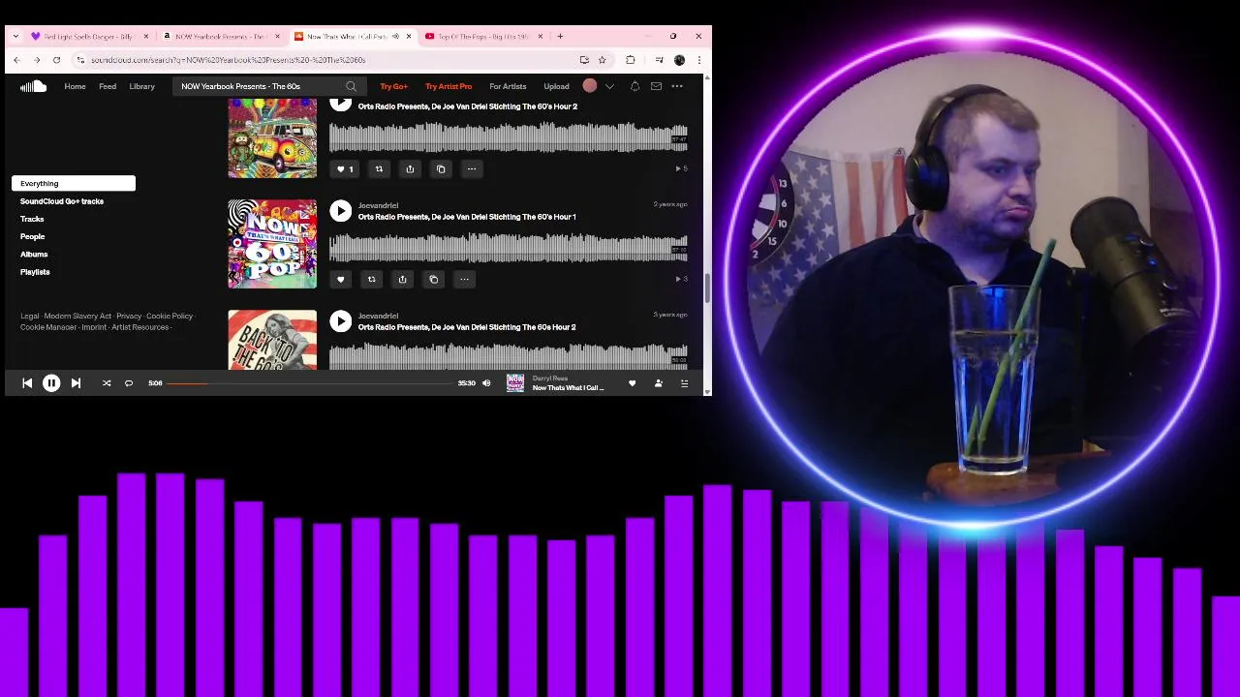Filter search results by People
The height and width of the screenshot is (697, 1240).
pos(33,236)
